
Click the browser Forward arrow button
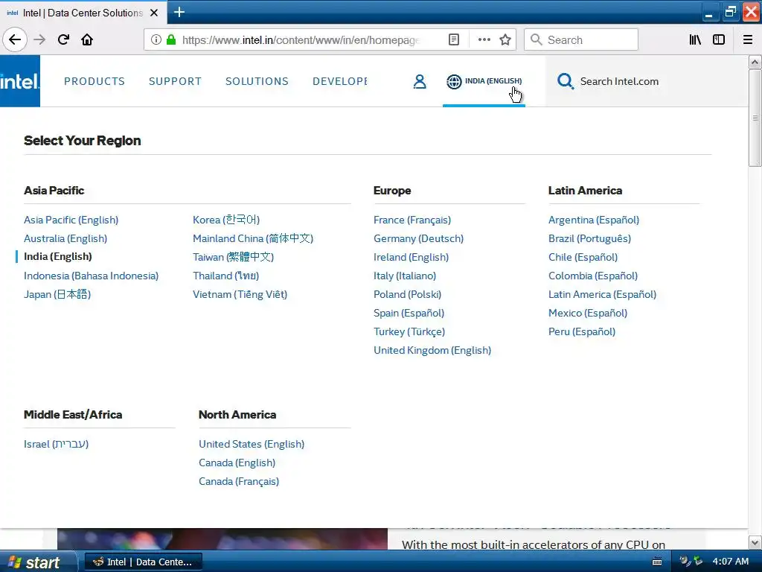(39, 40)
